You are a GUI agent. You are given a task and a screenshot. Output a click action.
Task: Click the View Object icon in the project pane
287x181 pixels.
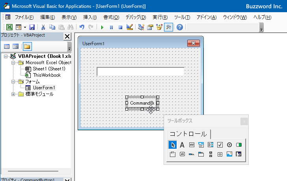[15, 46]
